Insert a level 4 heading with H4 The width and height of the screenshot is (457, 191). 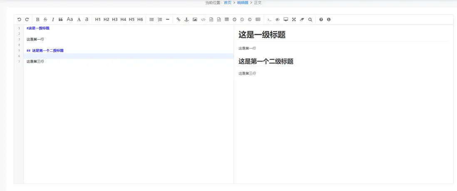123,20
